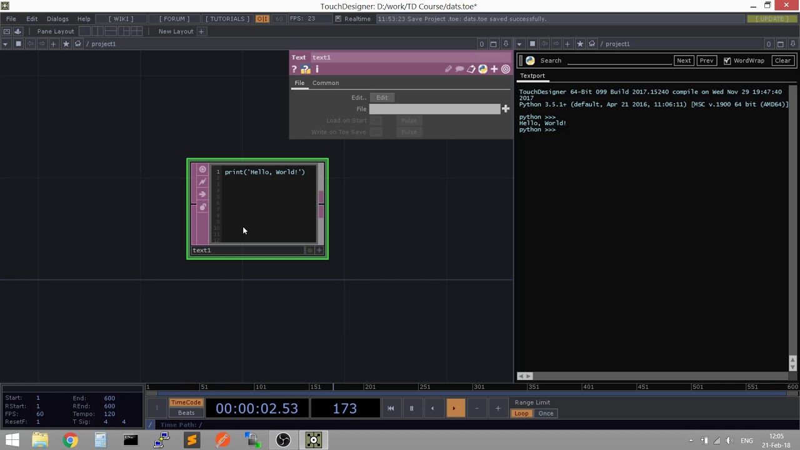The width and height of the screenshot is (800, 450).
Task: Open the Help menu
Action: click(84, 19)
